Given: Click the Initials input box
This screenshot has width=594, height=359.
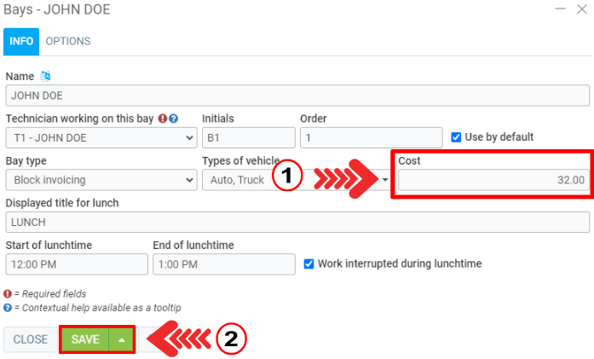Looking at the screenshot, I should coord(248,137).
